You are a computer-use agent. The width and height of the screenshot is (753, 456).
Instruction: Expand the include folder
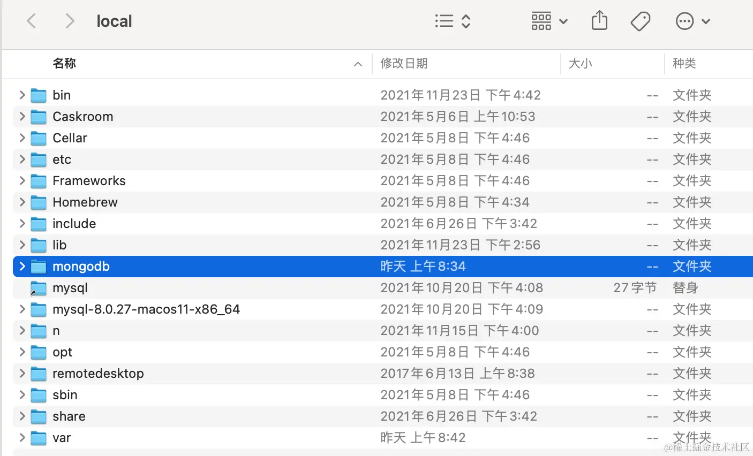pyautogui.click(x=22, y=224)
